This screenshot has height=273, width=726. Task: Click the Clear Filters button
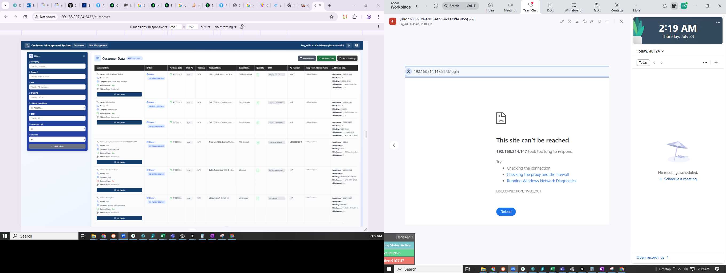coord(57,146)
